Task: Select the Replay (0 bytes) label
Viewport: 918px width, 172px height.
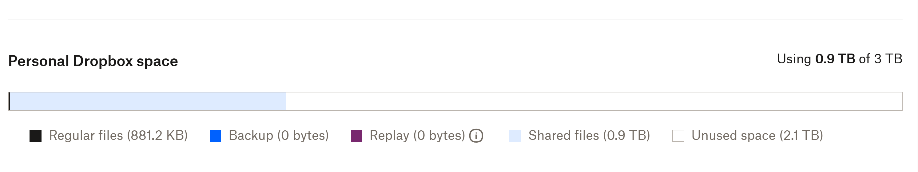Action: point(417,136)
